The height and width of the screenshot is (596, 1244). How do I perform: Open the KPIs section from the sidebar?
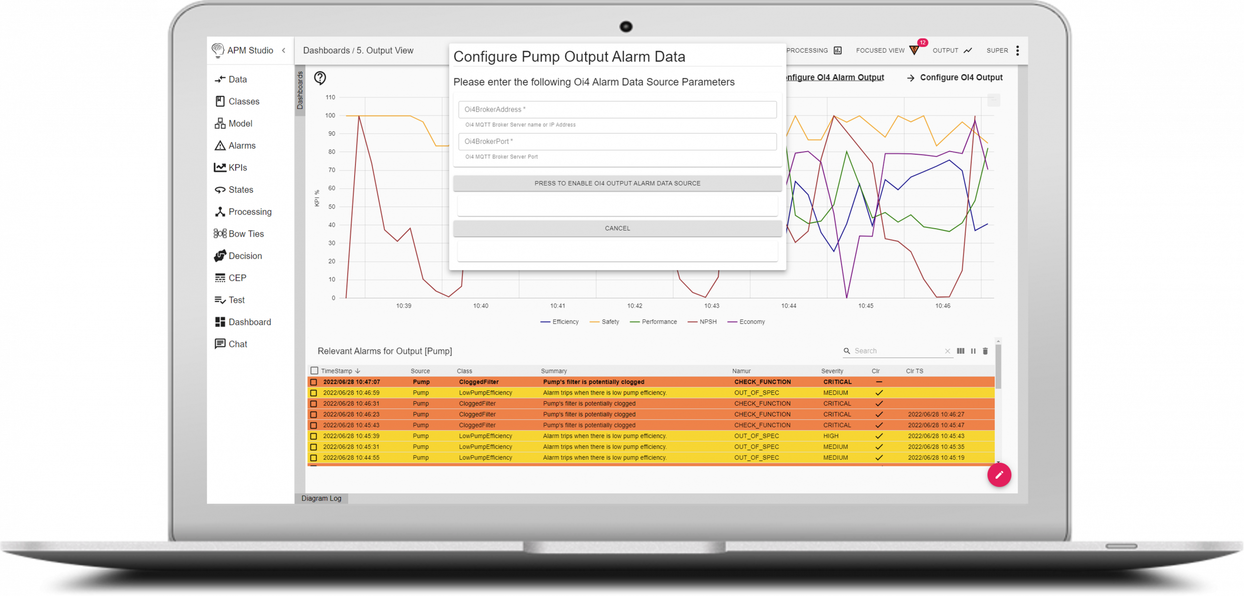click(220, 167)
